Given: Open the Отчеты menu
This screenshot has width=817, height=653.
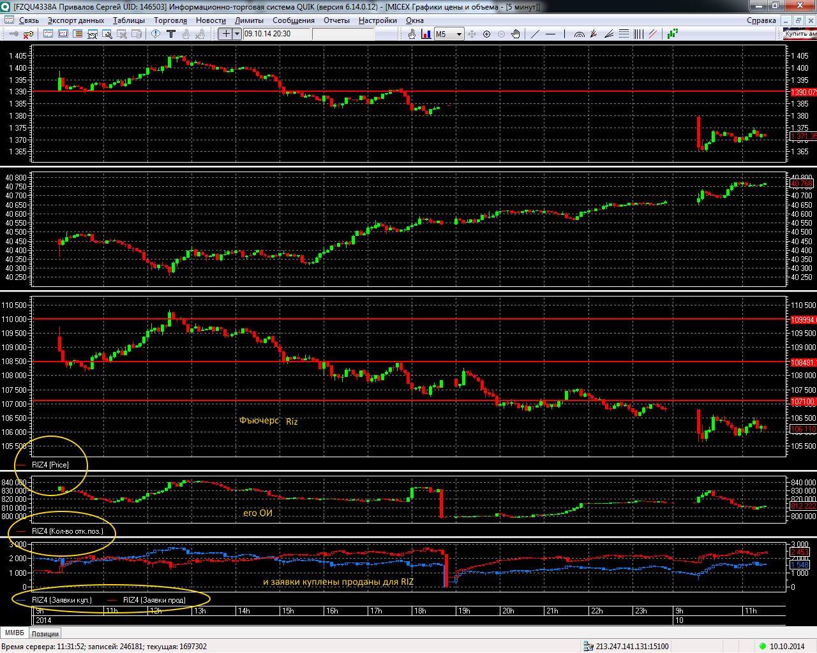Looking at the screenshot, I should click(336, 20).
